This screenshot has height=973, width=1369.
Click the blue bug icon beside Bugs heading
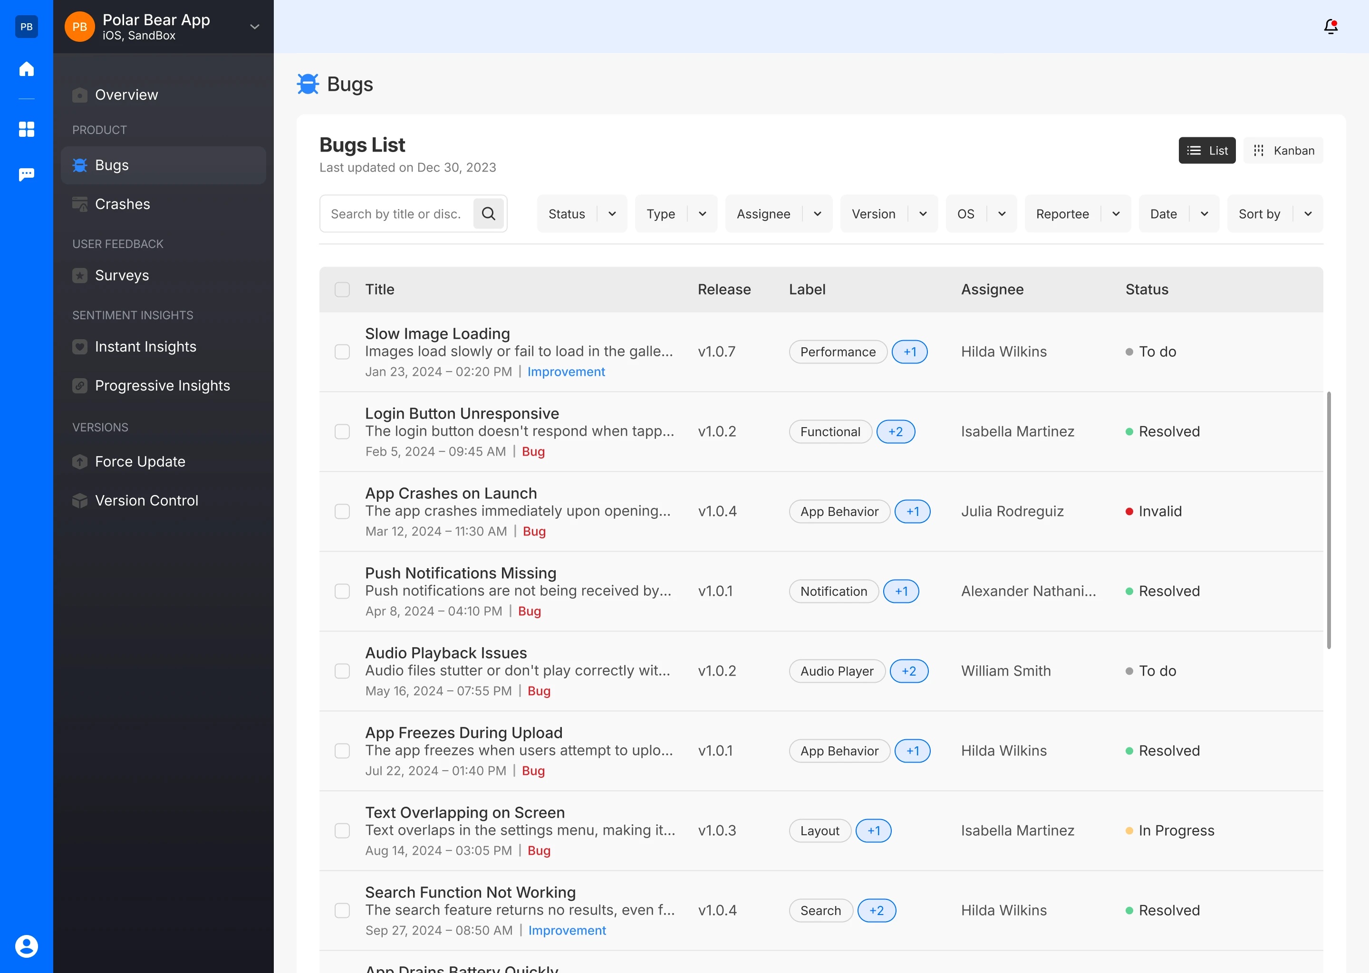point(308,84)
